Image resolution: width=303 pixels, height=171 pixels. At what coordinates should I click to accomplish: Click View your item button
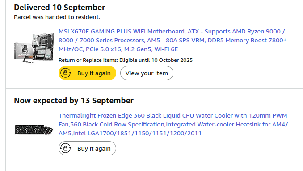point(147,73)
